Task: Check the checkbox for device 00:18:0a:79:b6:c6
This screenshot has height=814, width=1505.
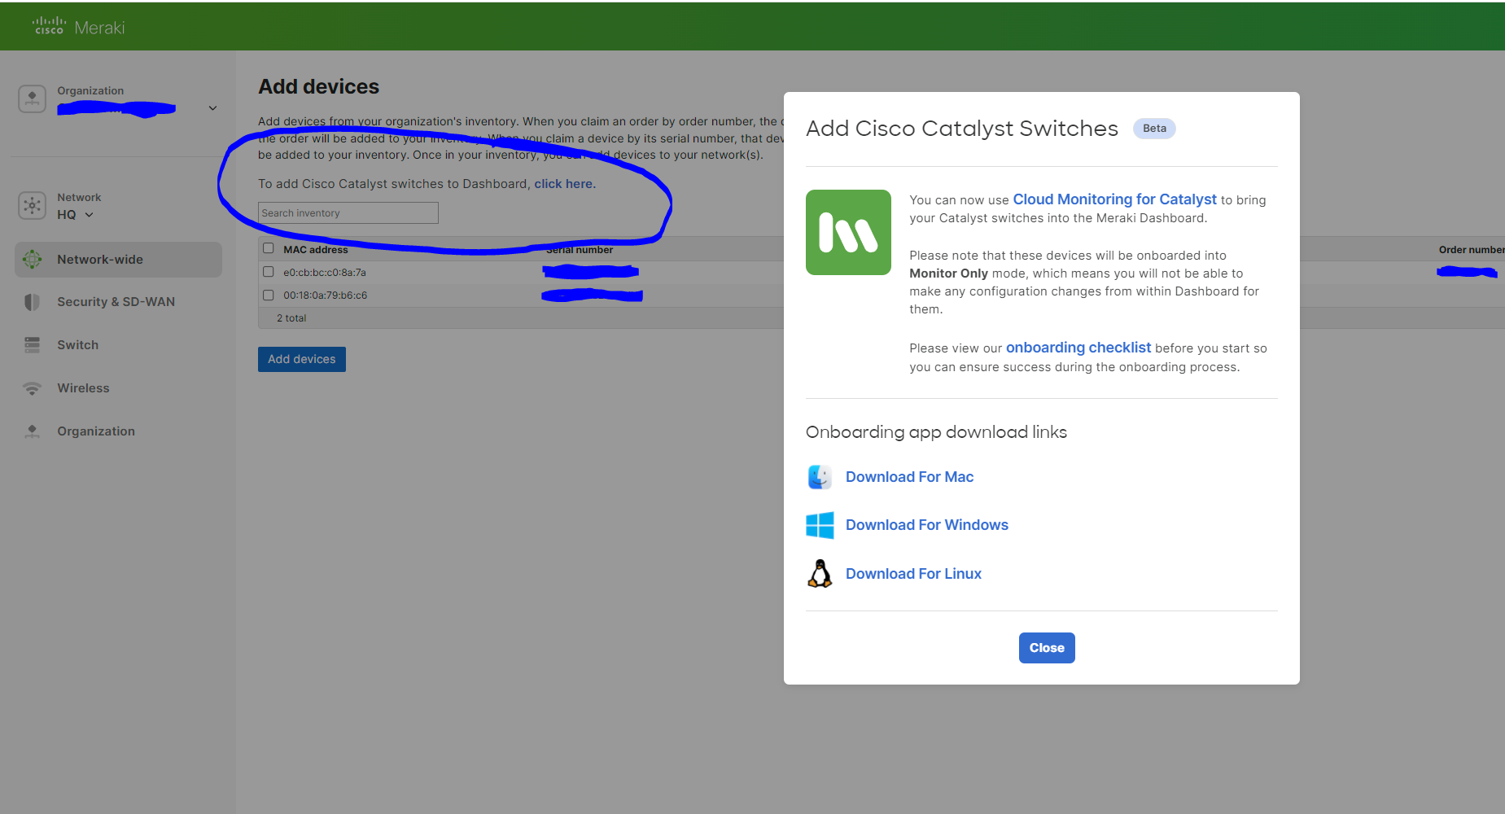Action: point(269,295)
